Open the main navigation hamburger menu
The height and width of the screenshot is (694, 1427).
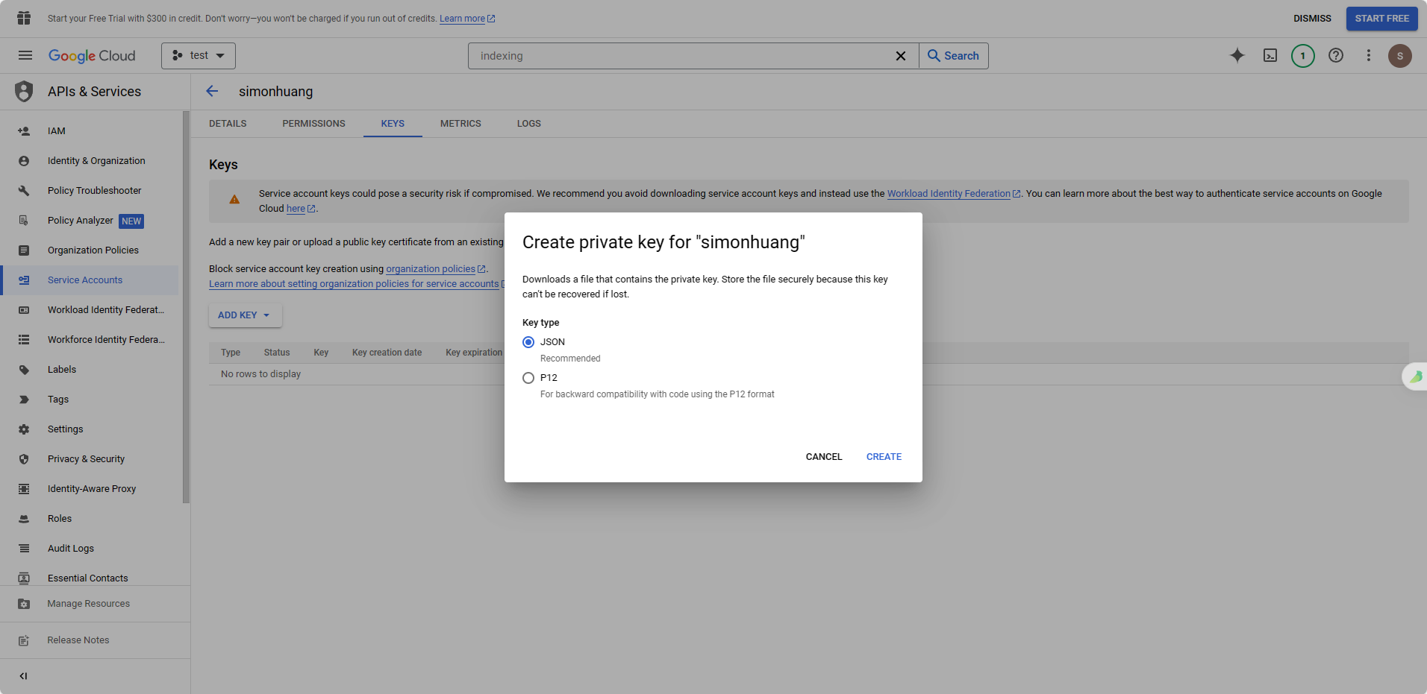tap(25, 55)
